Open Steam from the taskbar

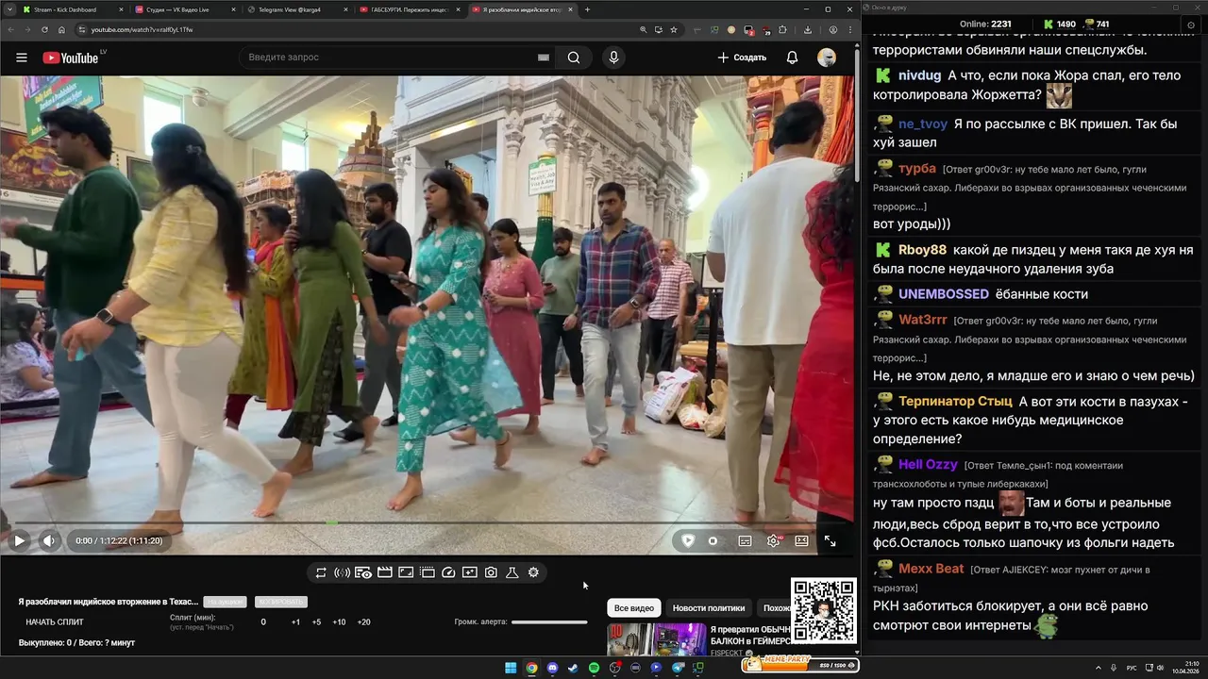click(x=573, y=668)
